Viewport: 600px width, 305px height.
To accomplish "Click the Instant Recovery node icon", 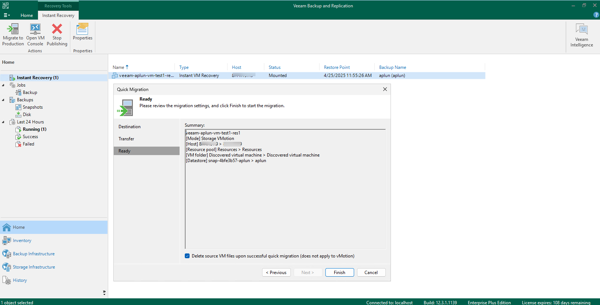I will tap(12, 78).
